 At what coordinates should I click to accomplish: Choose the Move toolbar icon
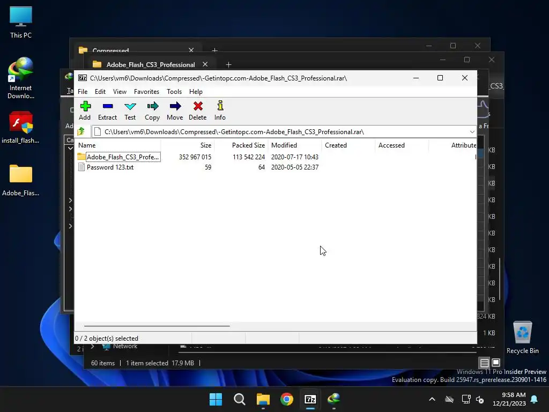[175, 111]
